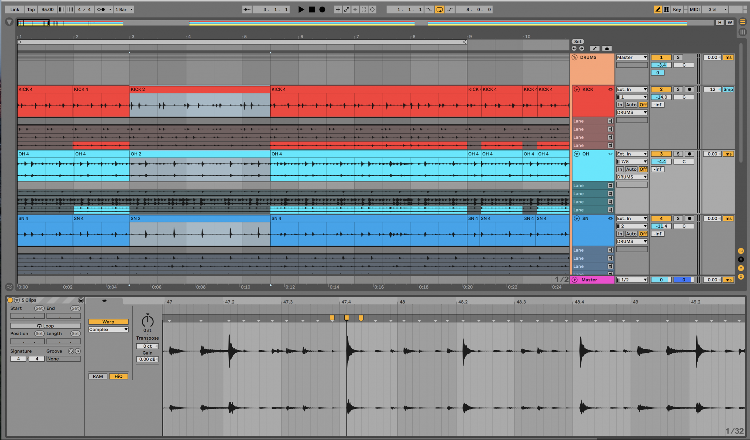Open the Complex warp mode dropdown
This screenshot has width=750, height=440.
[x=108, y=329]
